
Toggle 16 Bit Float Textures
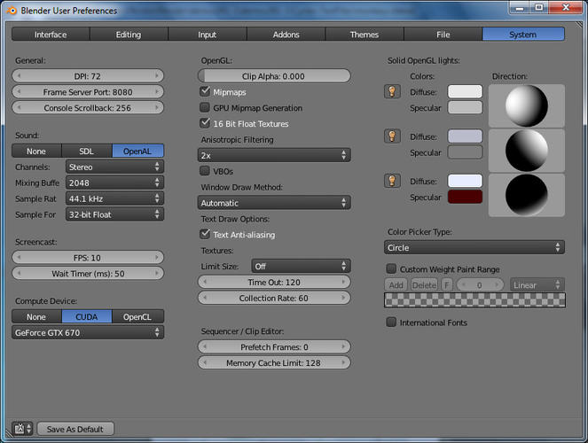pos(205,123)
